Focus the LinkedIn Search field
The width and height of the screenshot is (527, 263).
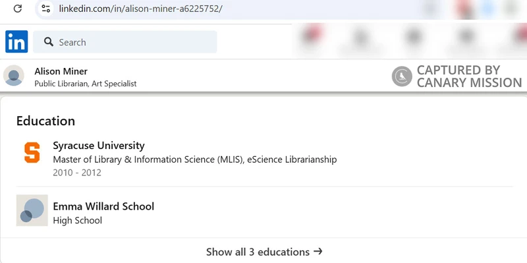tap(125, 42)
